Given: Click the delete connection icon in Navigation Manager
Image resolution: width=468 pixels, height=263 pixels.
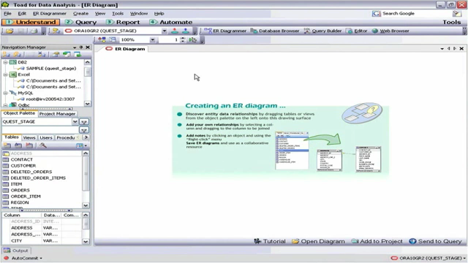Looking at the screenshot, I should coord(42,54).
